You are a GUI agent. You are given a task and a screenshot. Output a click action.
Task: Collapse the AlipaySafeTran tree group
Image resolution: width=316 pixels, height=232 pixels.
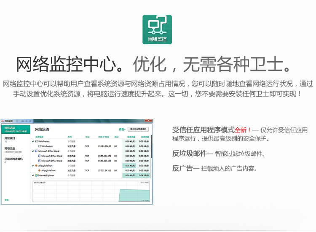[x=33, y=165]
